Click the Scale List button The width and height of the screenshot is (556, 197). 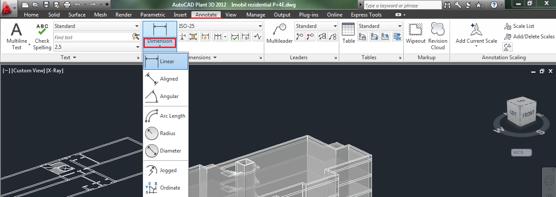(519, 26)
